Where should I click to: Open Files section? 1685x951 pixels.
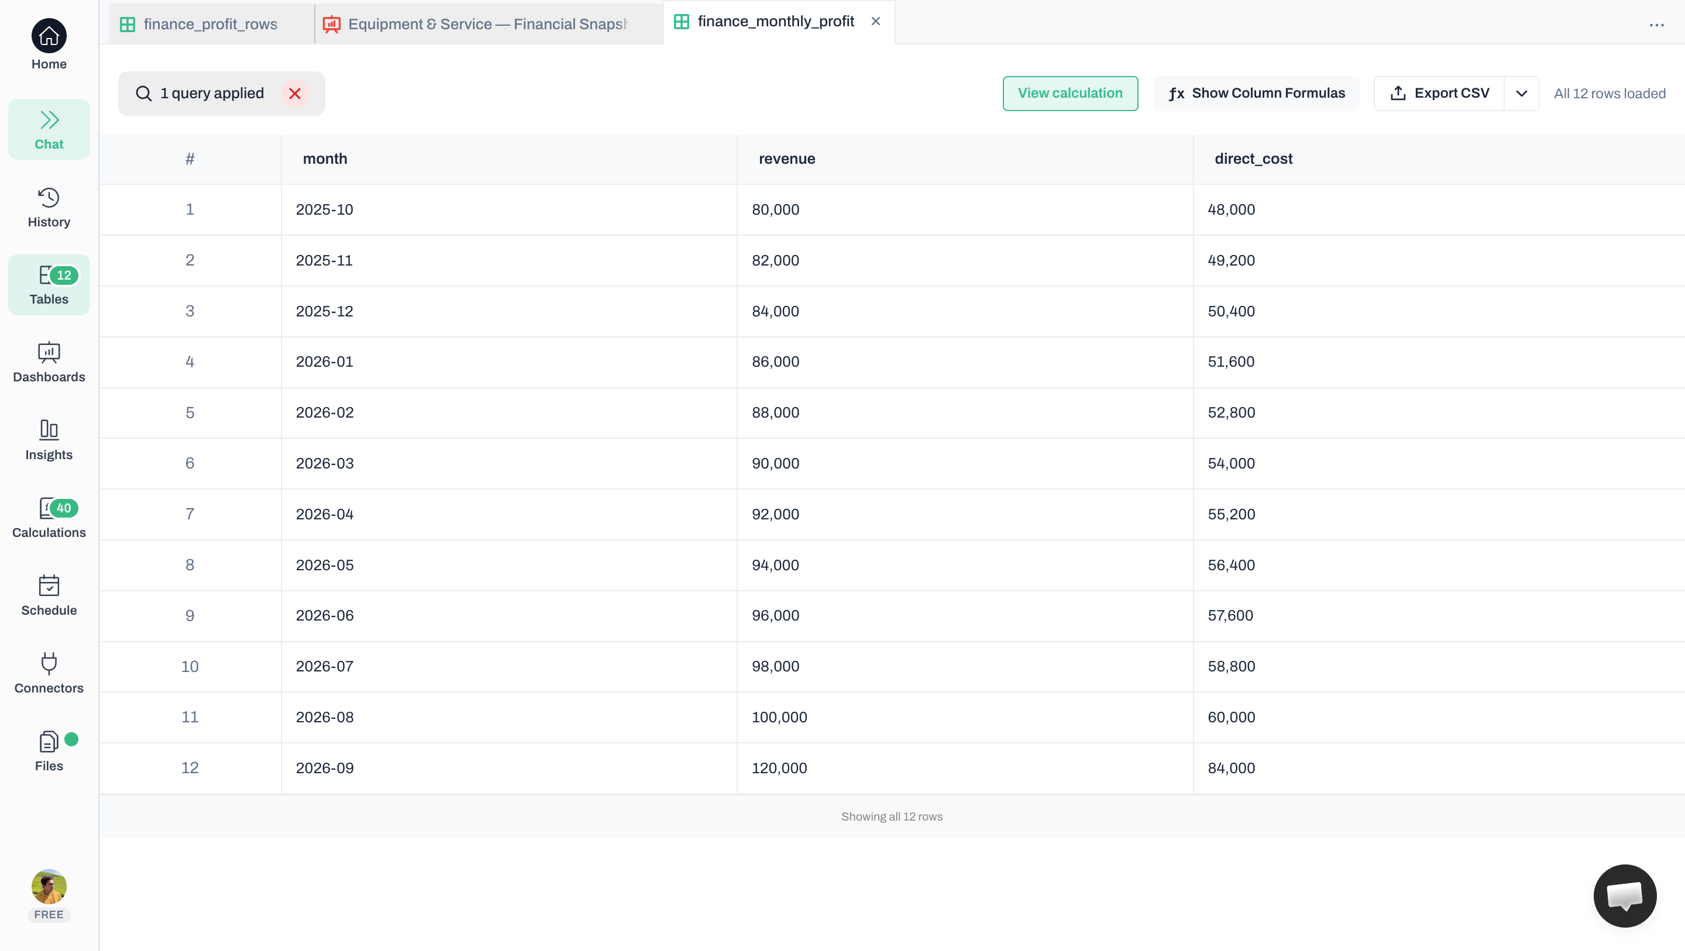point(49,752)
